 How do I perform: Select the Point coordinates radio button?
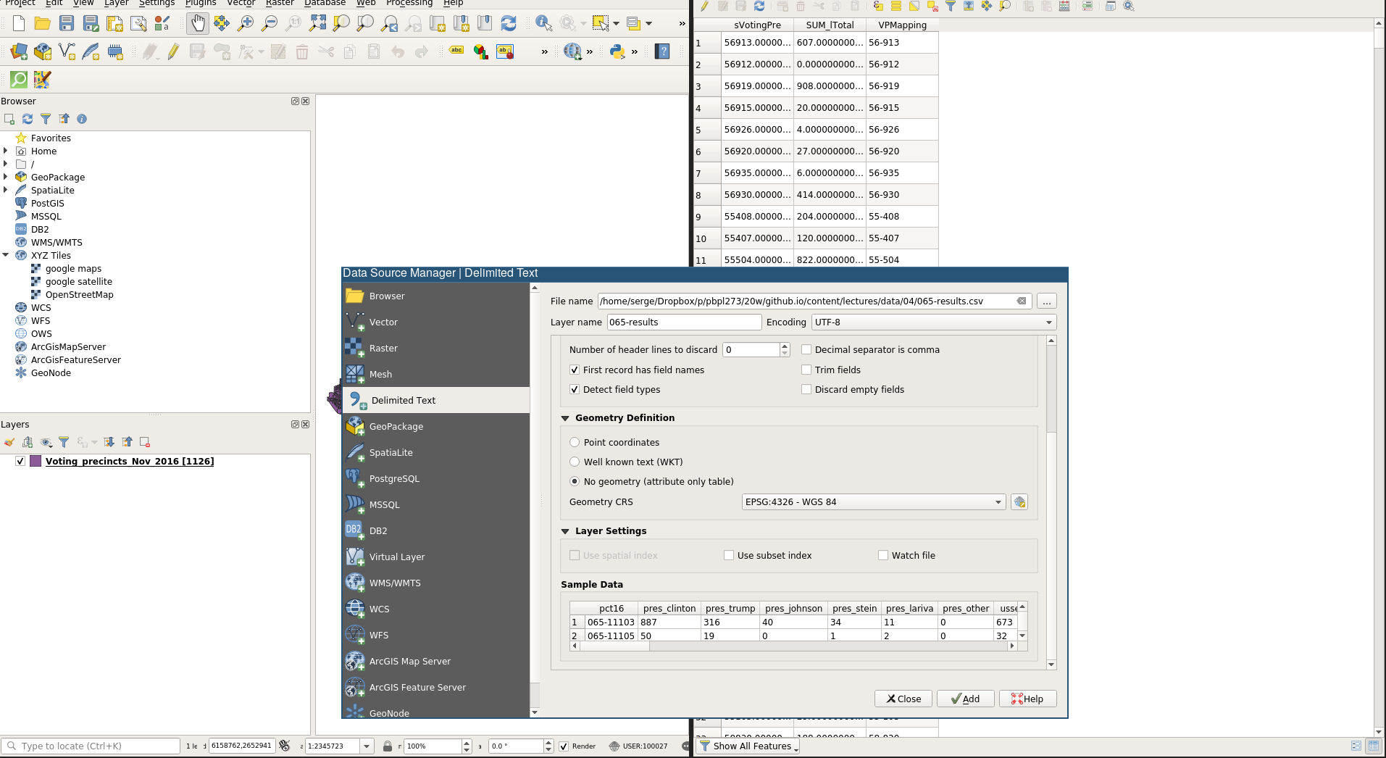[x=575, y=442]
